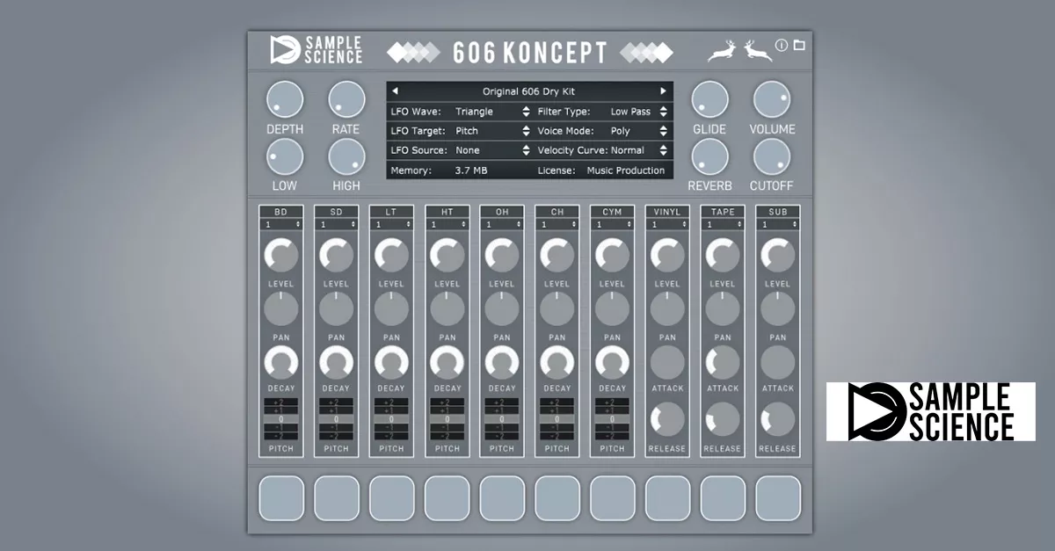Open the Original 606 Dry Kit preset menu
The height and width of the screenshot is (551, 1055).
(x=528, y=91)
